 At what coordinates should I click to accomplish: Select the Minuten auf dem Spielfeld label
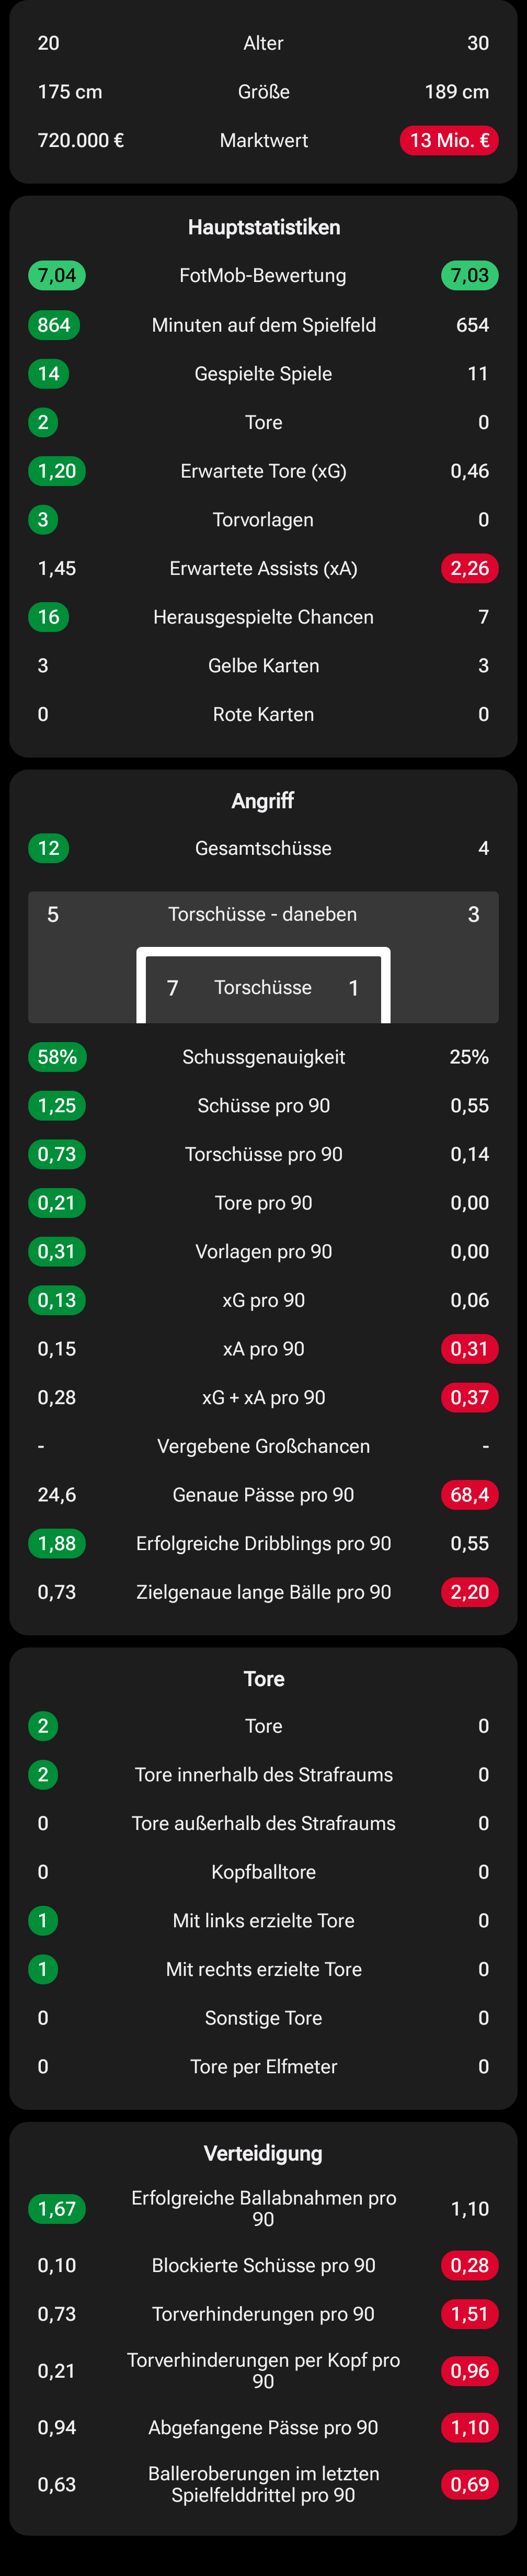click(x=263, y=325)
